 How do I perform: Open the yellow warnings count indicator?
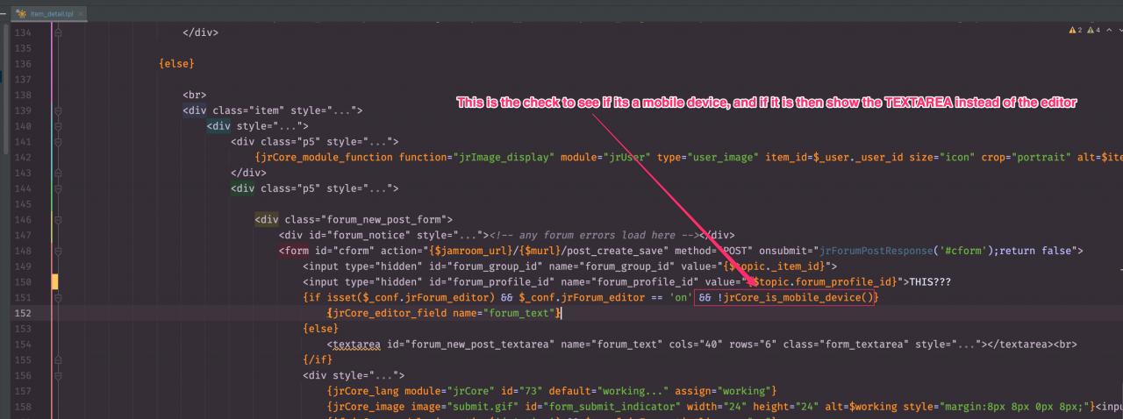coord(1075,31)
